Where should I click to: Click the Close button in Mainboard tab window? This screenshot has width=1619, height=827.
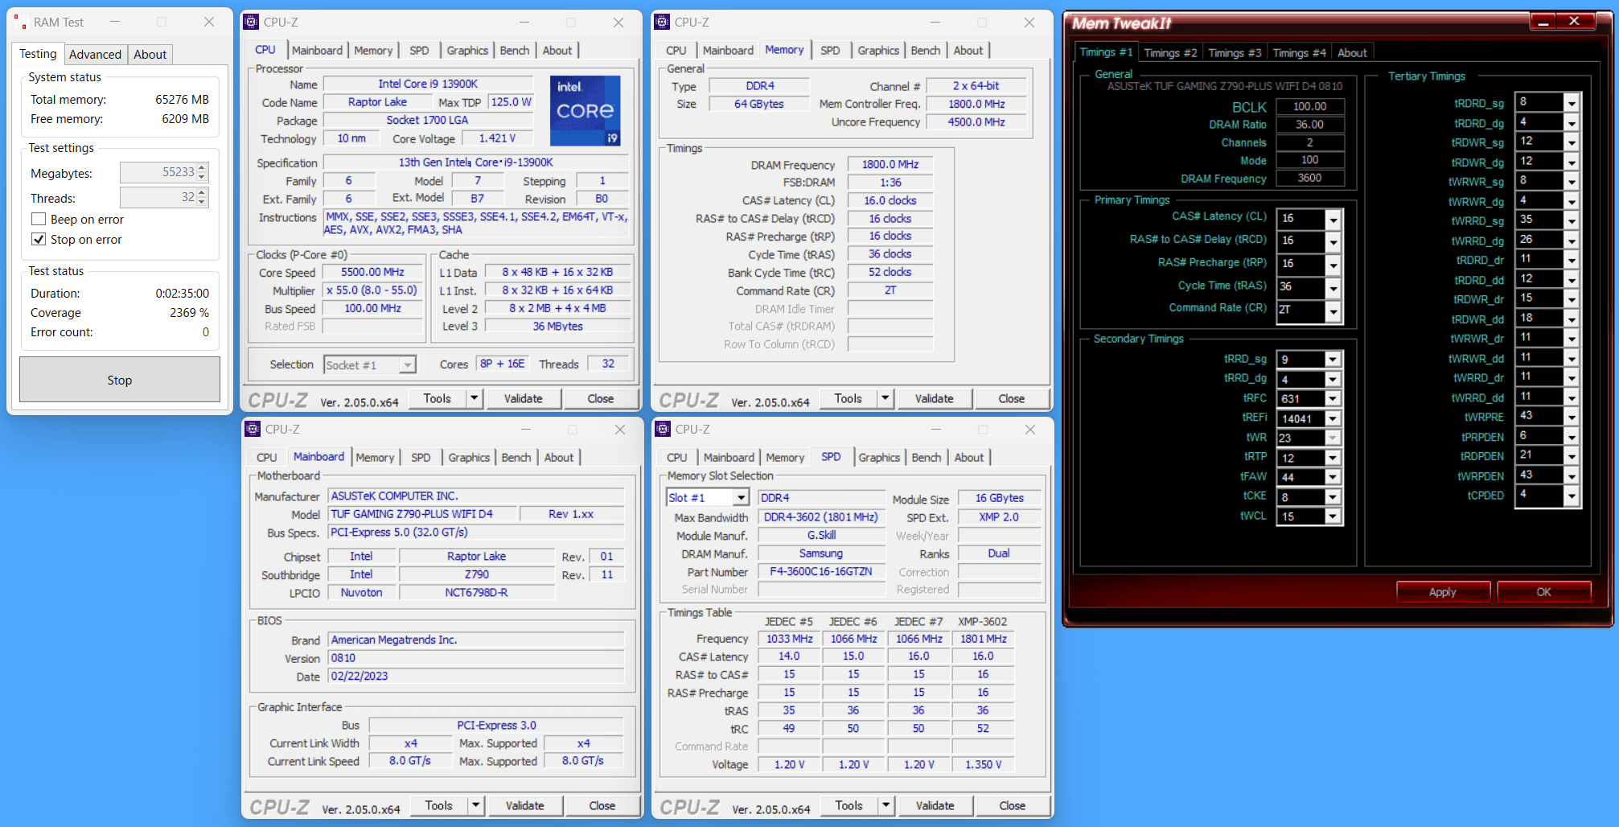[x=602, y=805]
